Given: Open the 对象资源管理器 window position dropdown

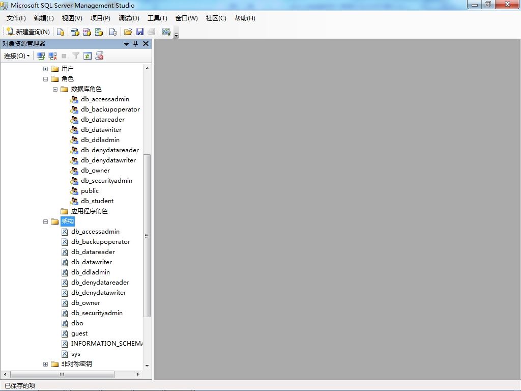Looking at the screenshot, I should (126, 44).
